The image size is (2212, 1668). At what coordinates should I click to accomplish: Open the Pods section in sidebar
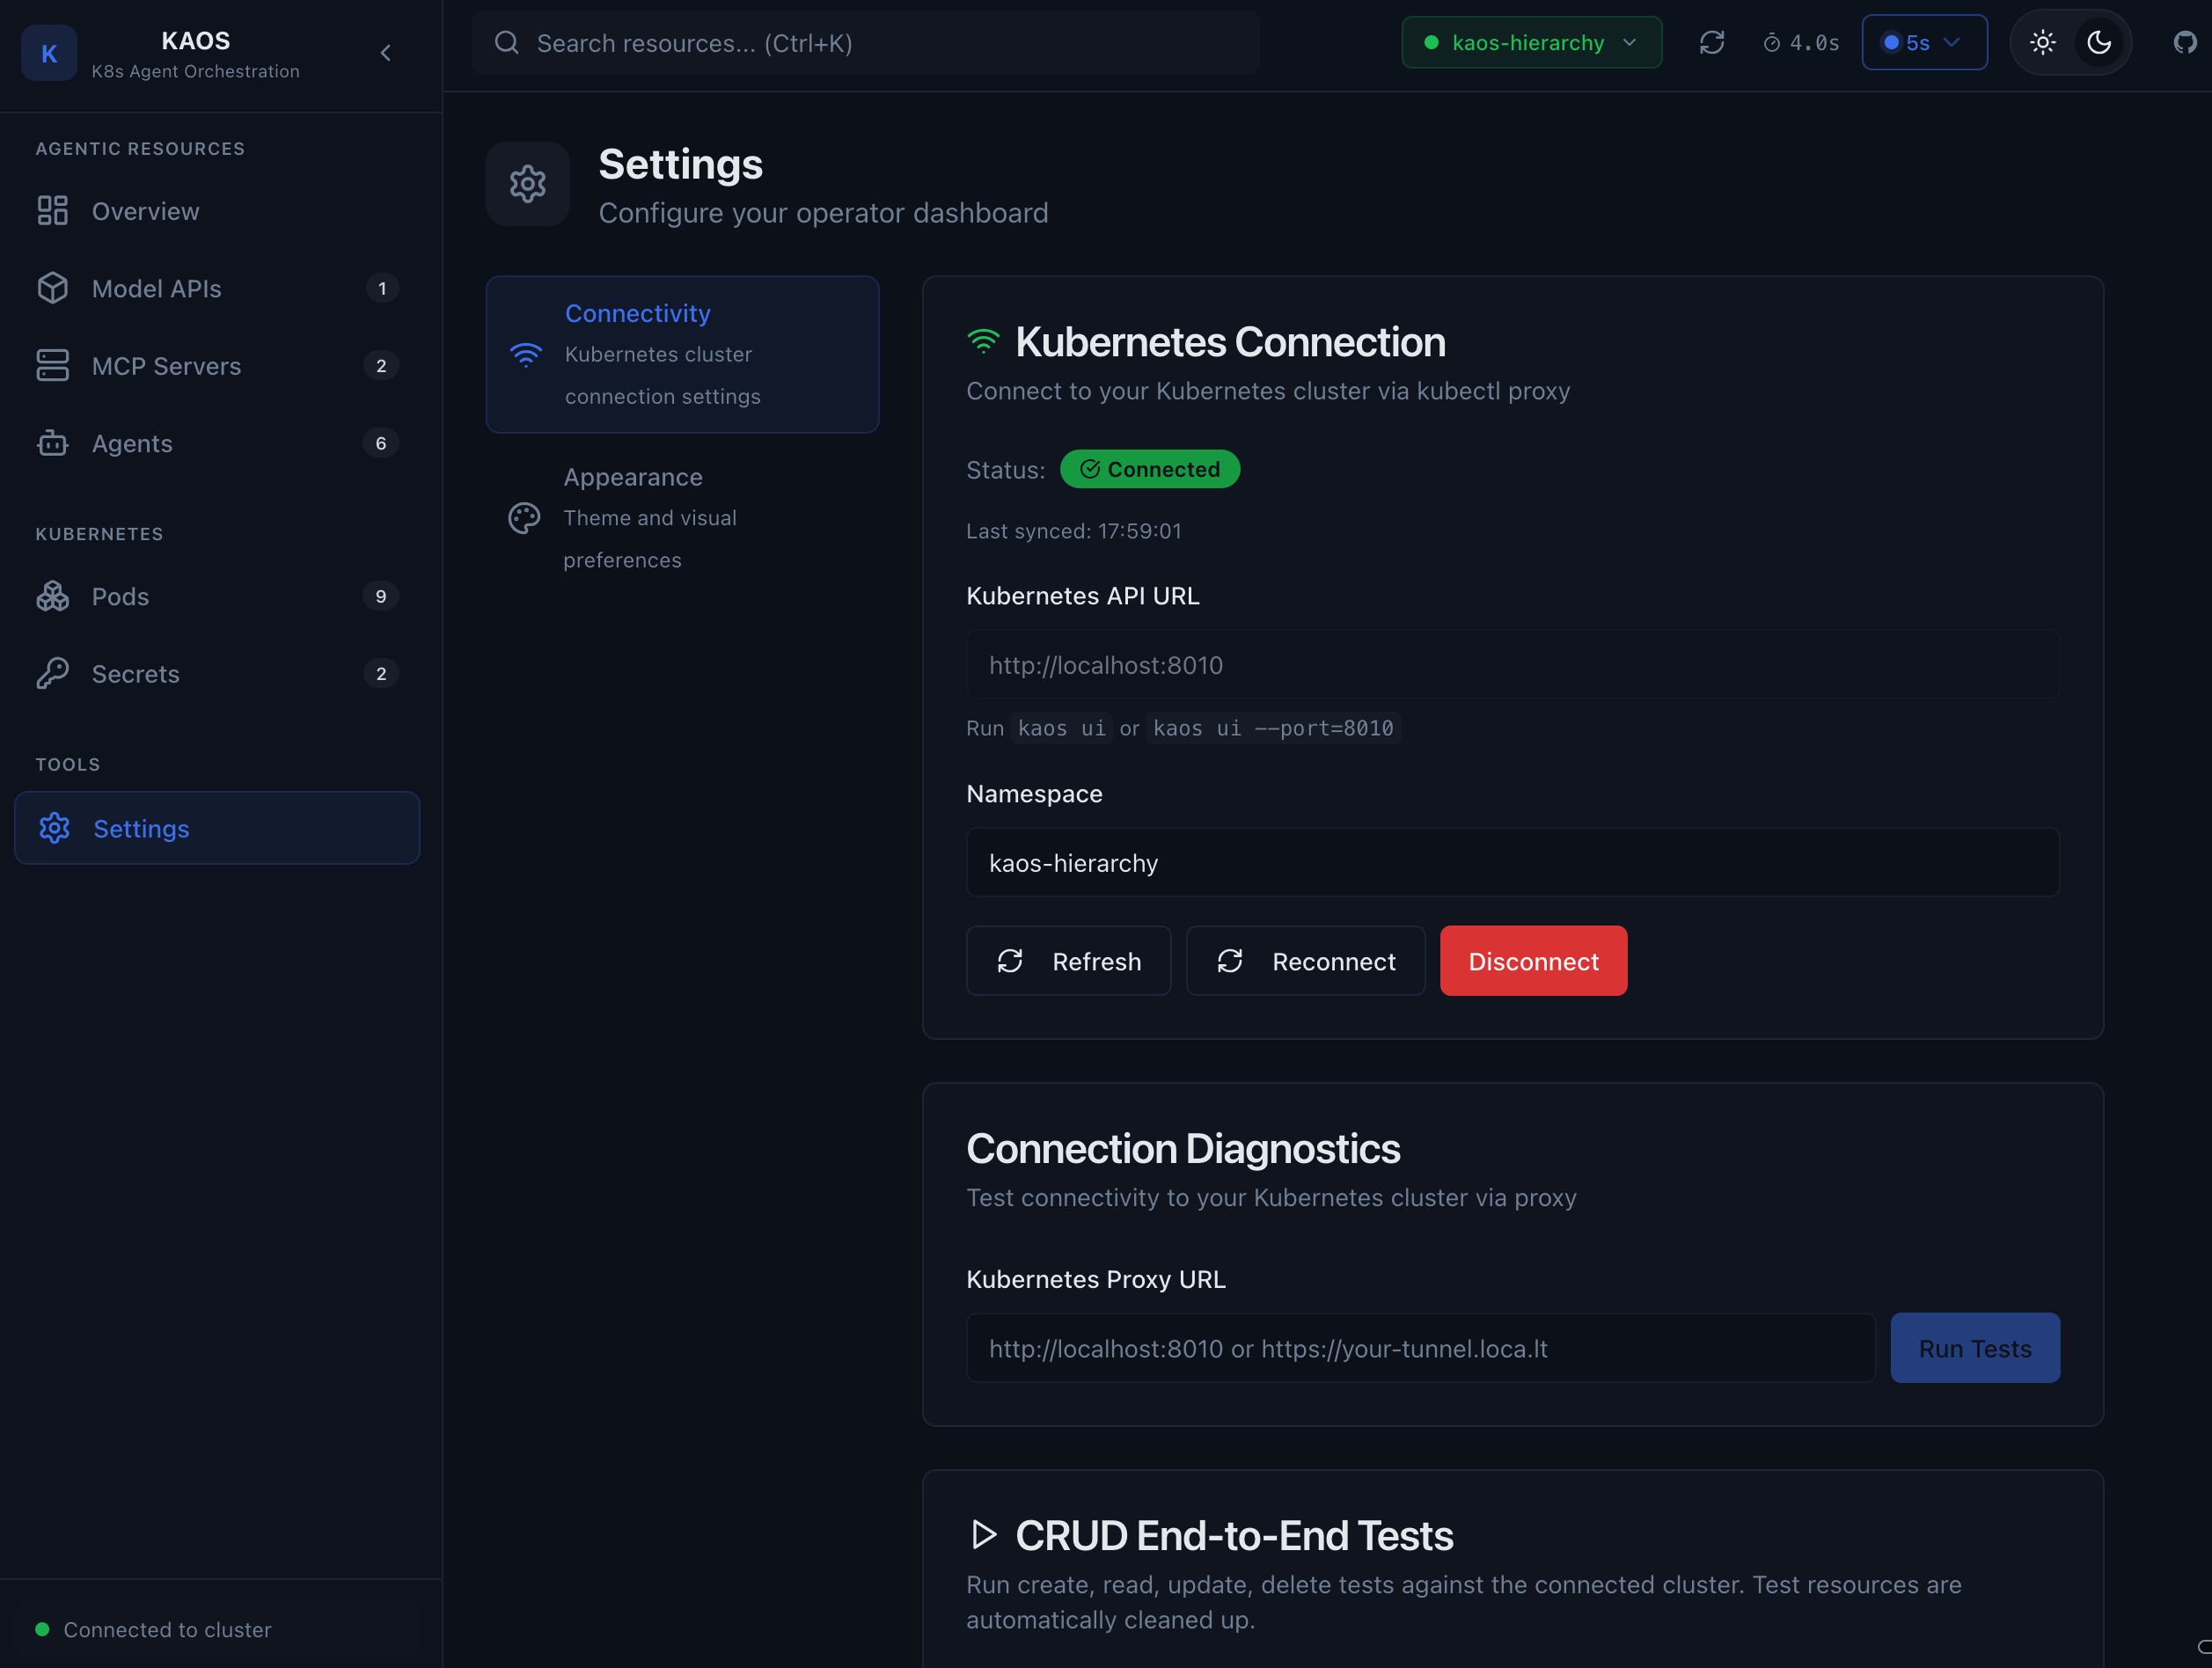[x=120, y=596]
